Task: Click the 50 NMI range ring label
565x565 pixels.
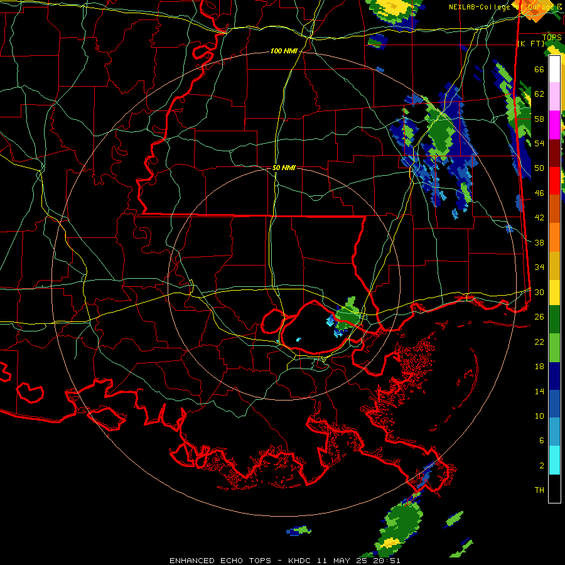Action: pyautogui.click(x=284, y=168)
